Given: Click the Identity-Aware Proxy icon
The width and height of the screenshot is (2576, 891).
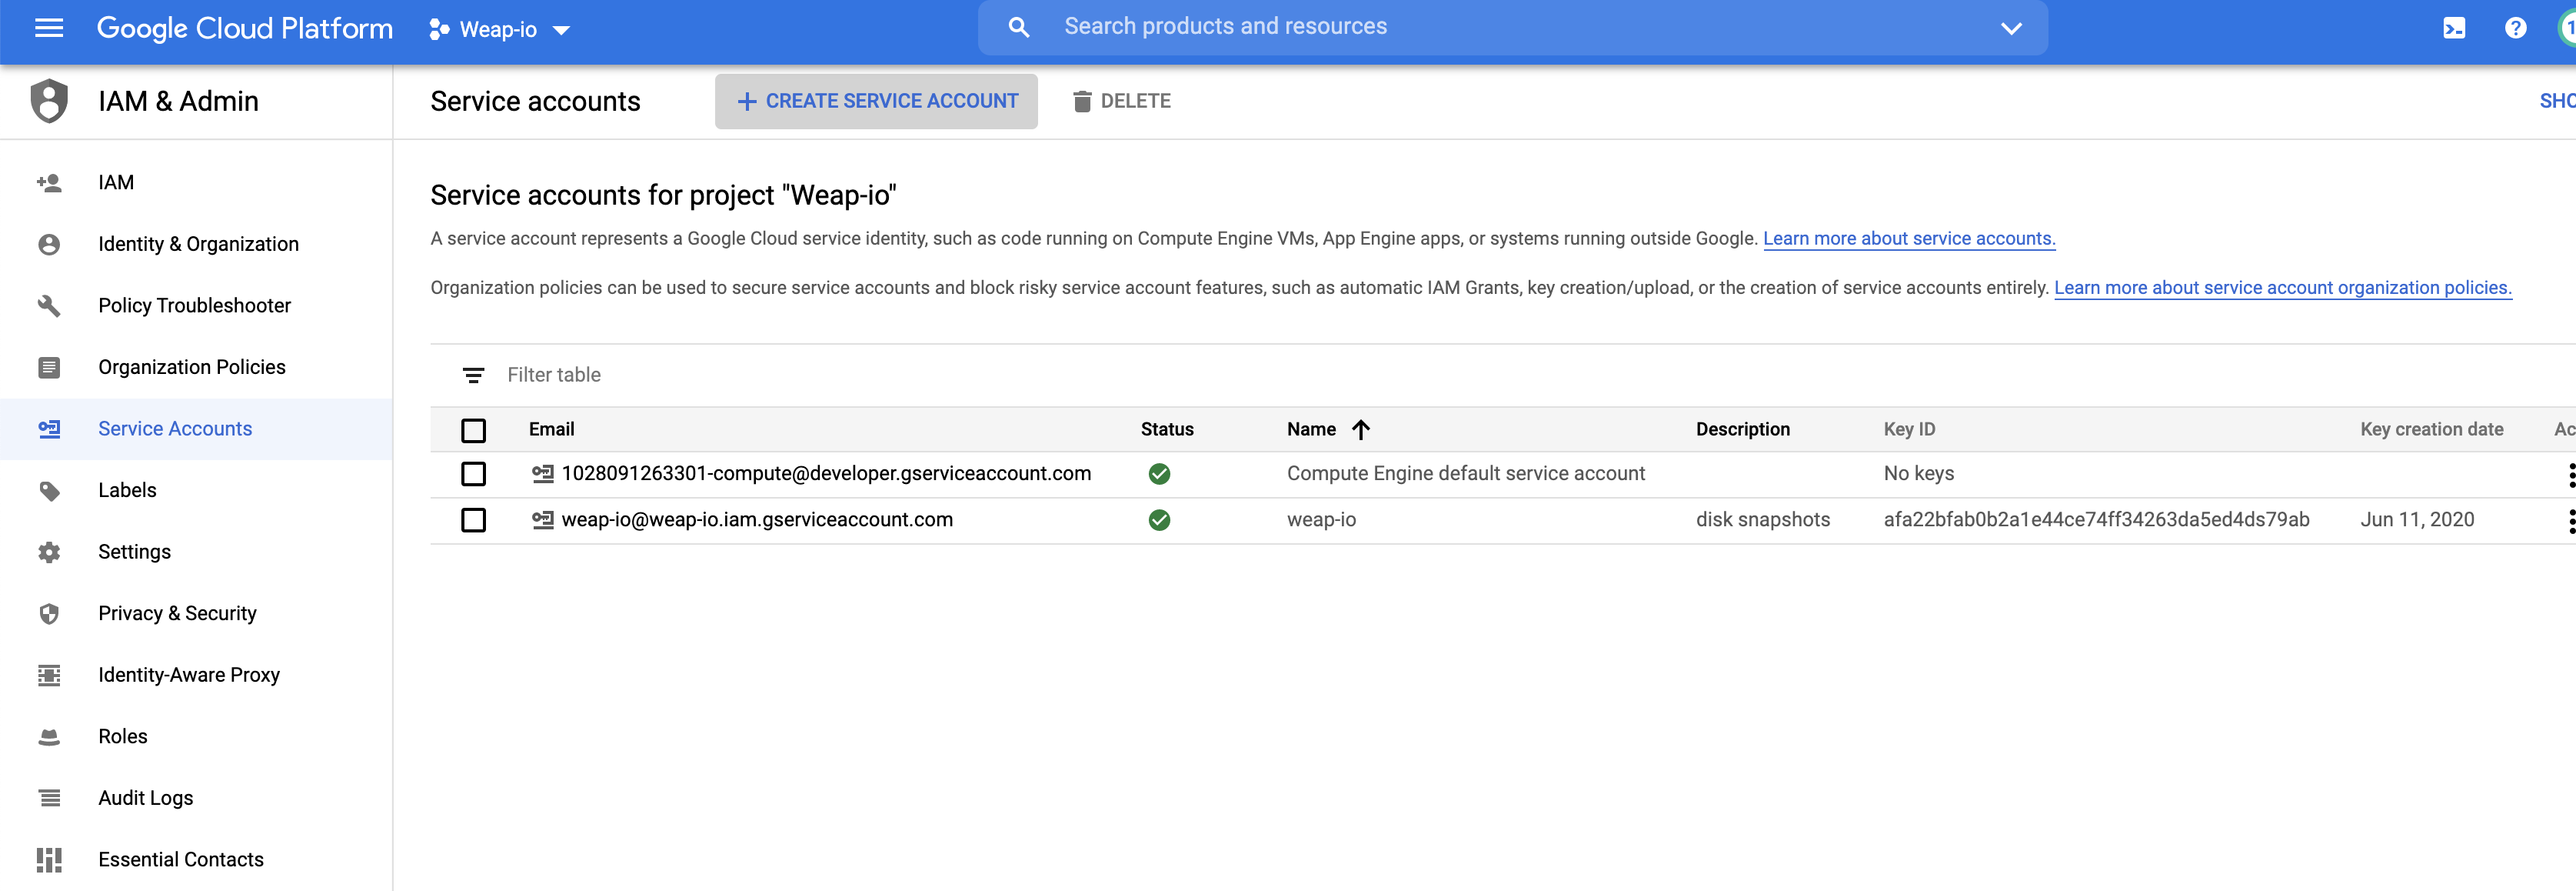Looking at the screenshot, I should pos(49,675).
